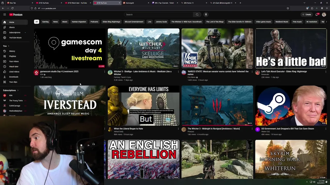This screenshot has height=185, width=330.
Task: Open the account avatar menu
Action: coord(324,15)
